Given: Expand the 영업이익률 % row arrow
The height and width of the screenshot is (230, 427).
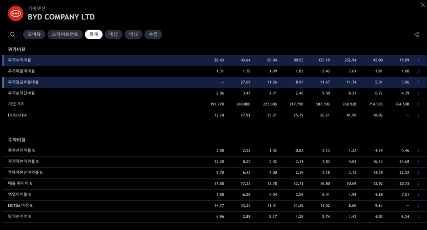Looking at the screenshot, I should [419, 195].
